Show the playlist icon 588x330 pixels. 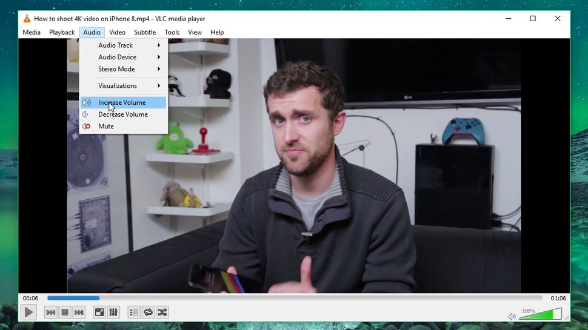tap(134, 312)
